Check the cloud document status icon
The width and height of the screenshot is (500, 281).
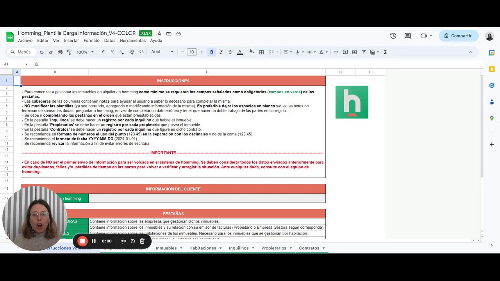click(x=178, y=34)
